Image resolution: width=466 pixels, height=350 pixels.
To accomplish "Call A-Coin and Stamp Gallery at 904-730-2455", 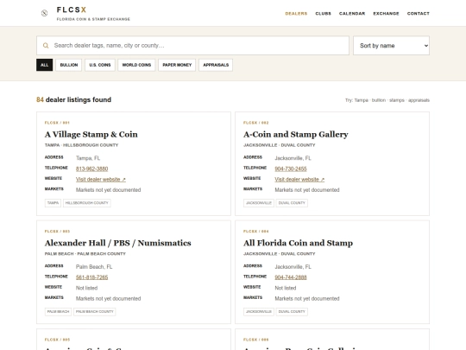I will coord(291,169).
